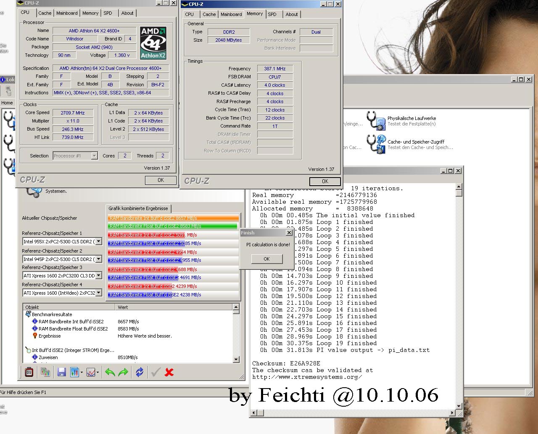538x434 pixels.
Task: Click the bar chart view icon
Action: 74,372
